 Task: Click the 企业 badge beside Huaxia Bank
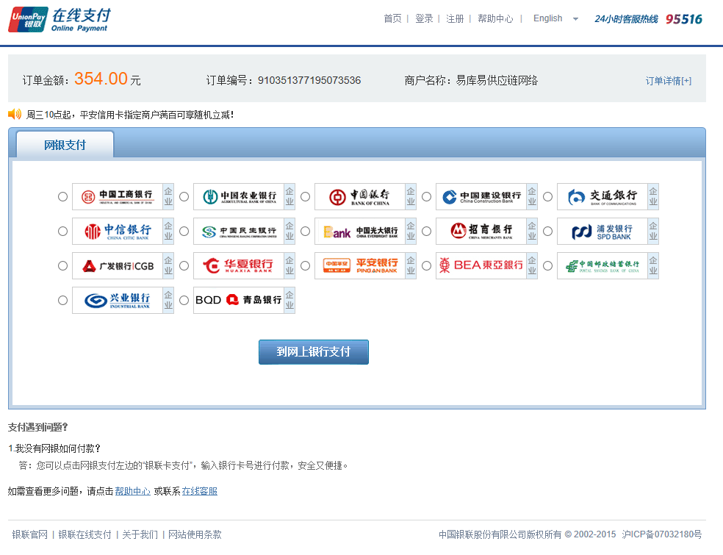click(x=289, y=265)
